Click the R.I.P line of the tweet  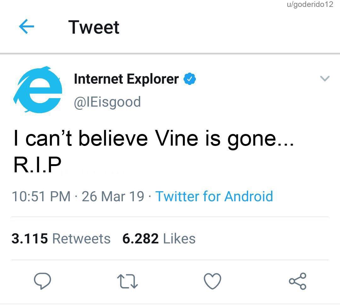(37, 164)
